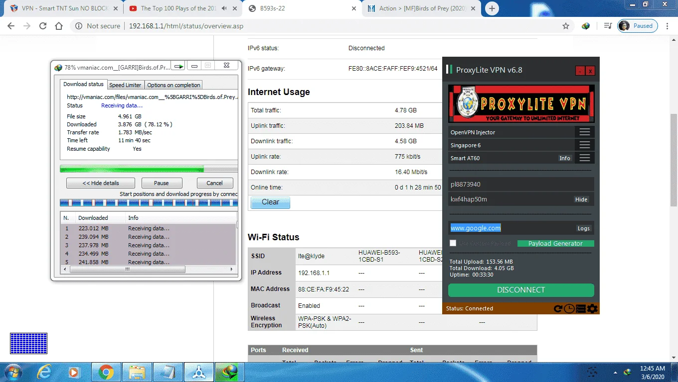678x382 pixels.
Task: Click the IDM extension icon in Chrome
Action: pyautogui.click(x=586, y=26)
